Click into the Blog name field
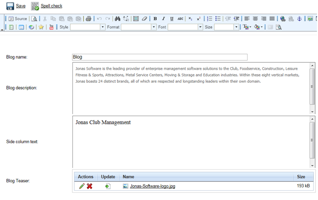 pos(160,57)
